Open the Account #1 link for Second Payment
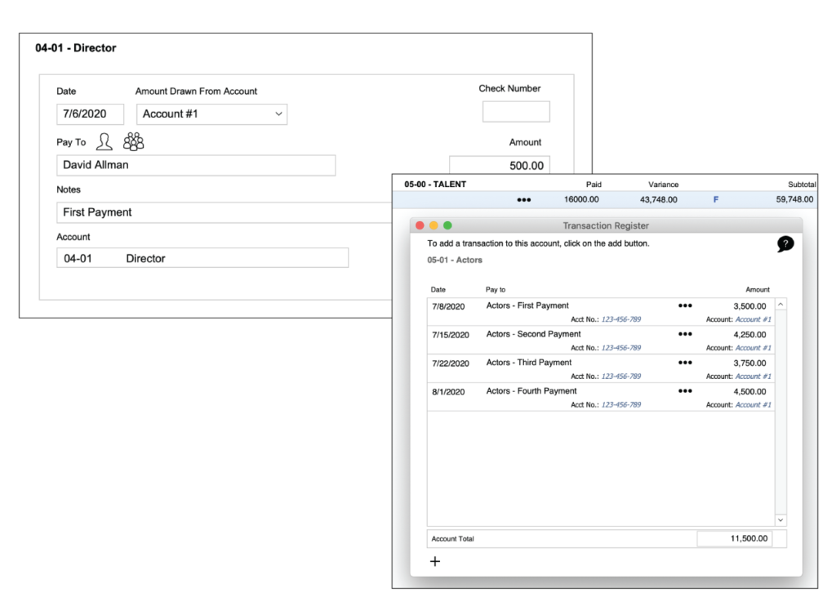Viewport: 836px width, 606px height. point(753,348)
